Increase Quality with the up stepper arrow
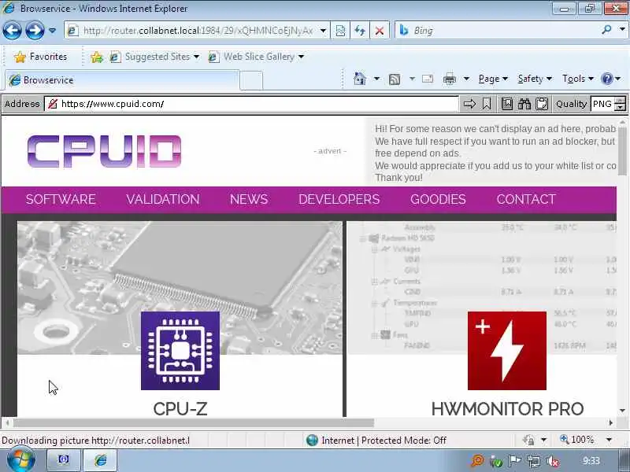Screen dimensions: 630x472 tap(621, 101)
